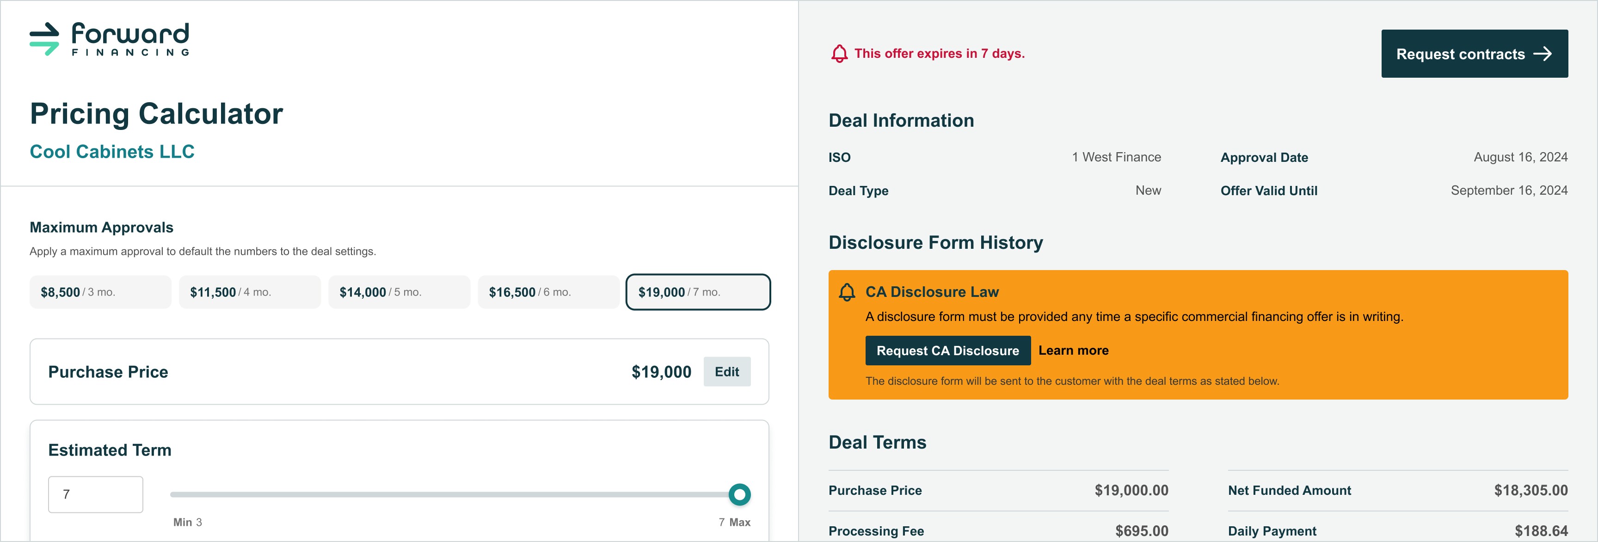Screen dimensions: 1598x542
Task: Click the Cool Cabinets LLC company name
Action: point(112,151)
